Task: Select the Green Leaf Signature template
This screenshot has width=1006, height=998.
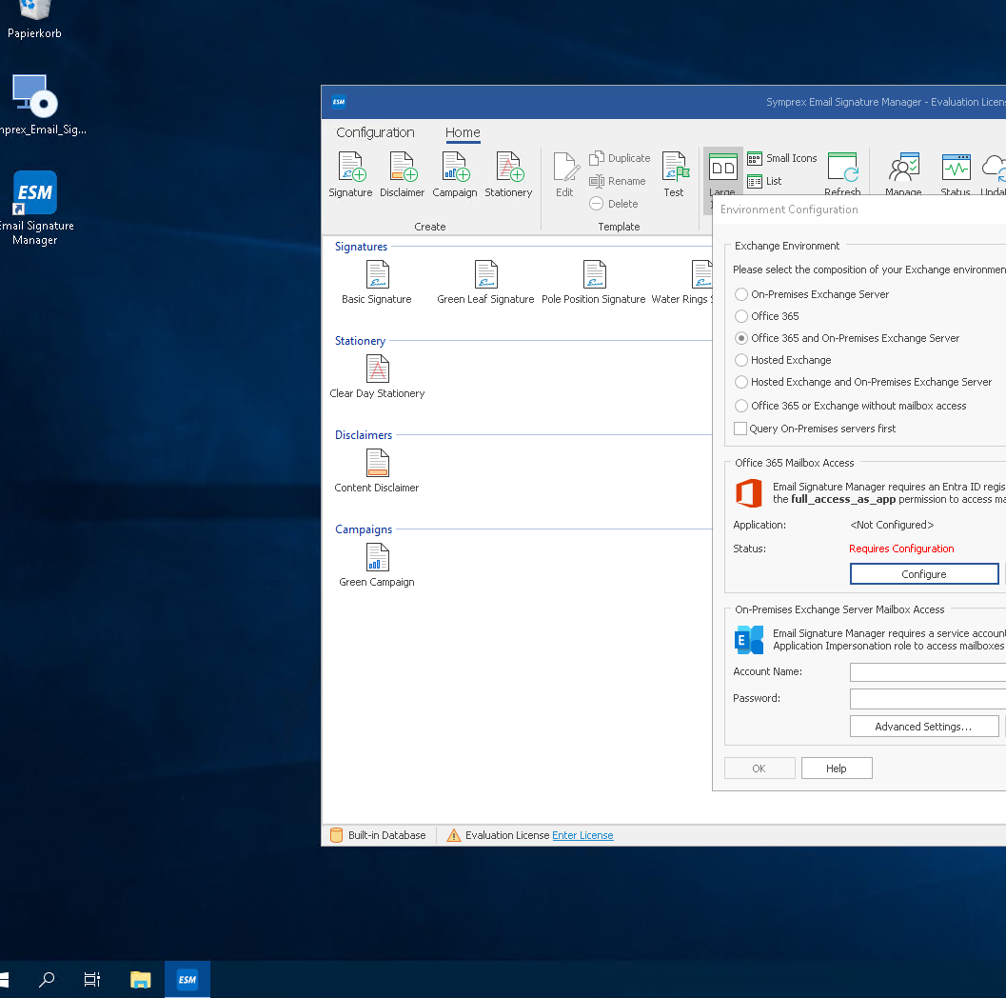Action: pyautogui.click(x=485, y=282)
